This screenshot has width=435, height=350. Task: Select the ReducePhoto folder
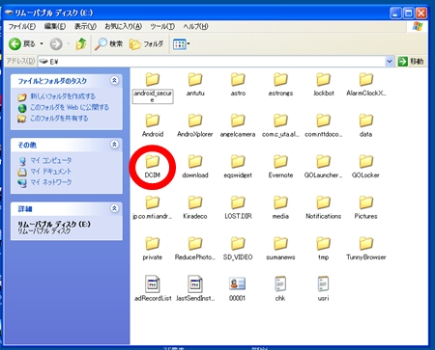[195, 249]
